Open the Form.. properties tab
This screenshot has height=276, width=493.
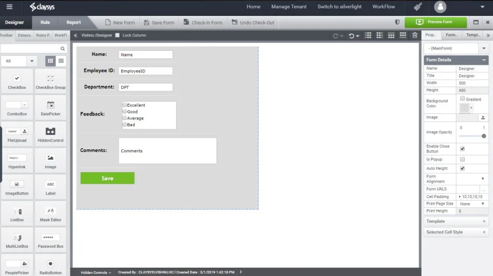pos(451,35)
